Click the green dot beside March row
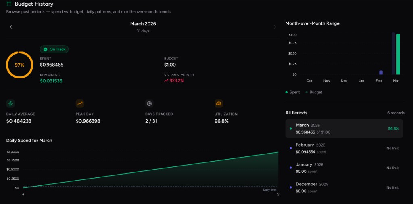The image size is (413, 204). click(290, 128)
